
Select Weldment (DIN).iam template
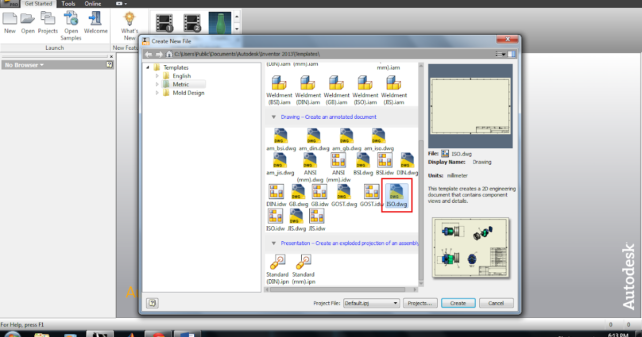[x=308, y=90]
